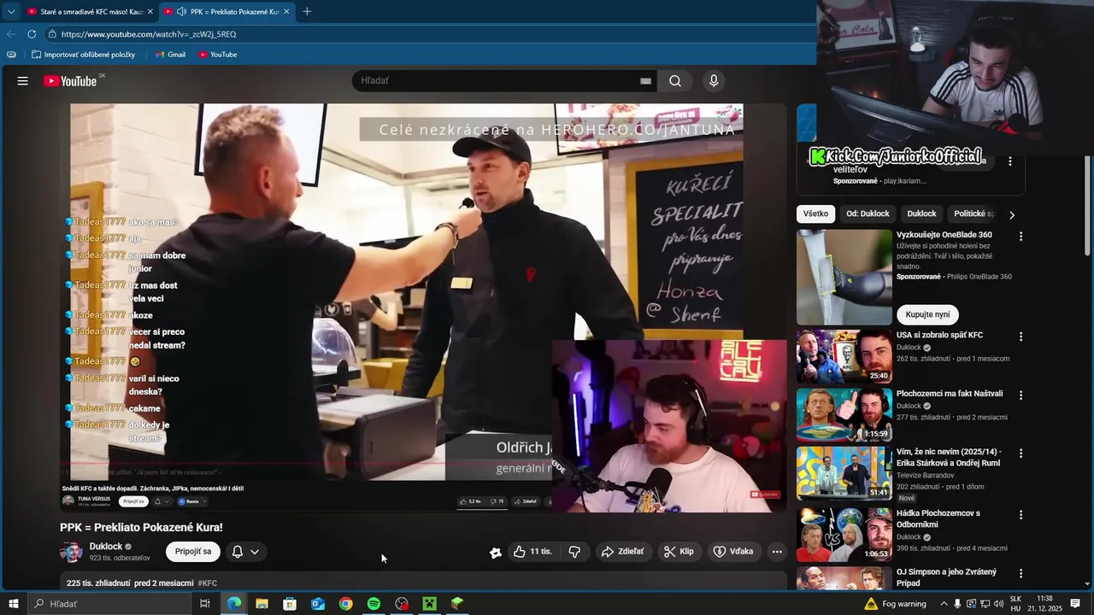Open options for USA si zobralo video

click(x=1020, y=337)
